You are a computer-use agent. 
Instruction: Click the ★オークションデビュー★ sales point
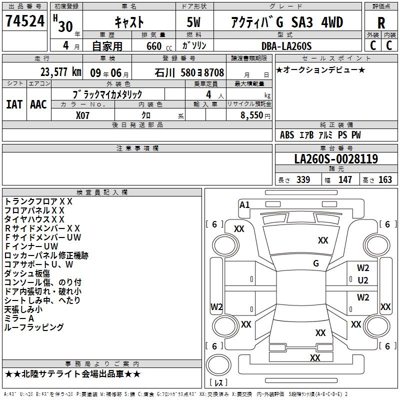(320, 69)
